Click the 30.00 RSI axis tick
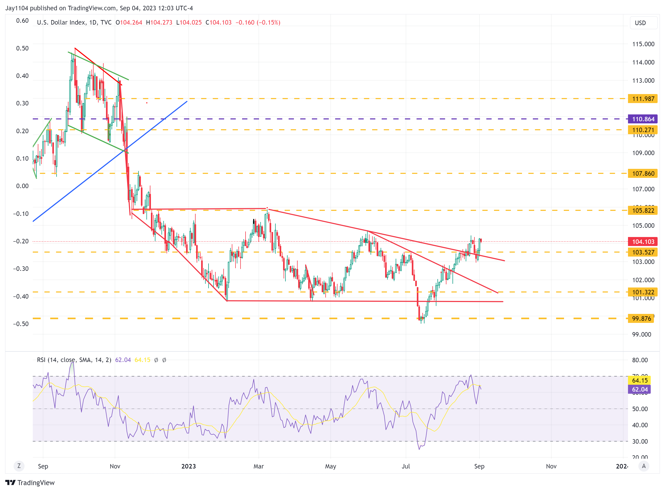 640,441
